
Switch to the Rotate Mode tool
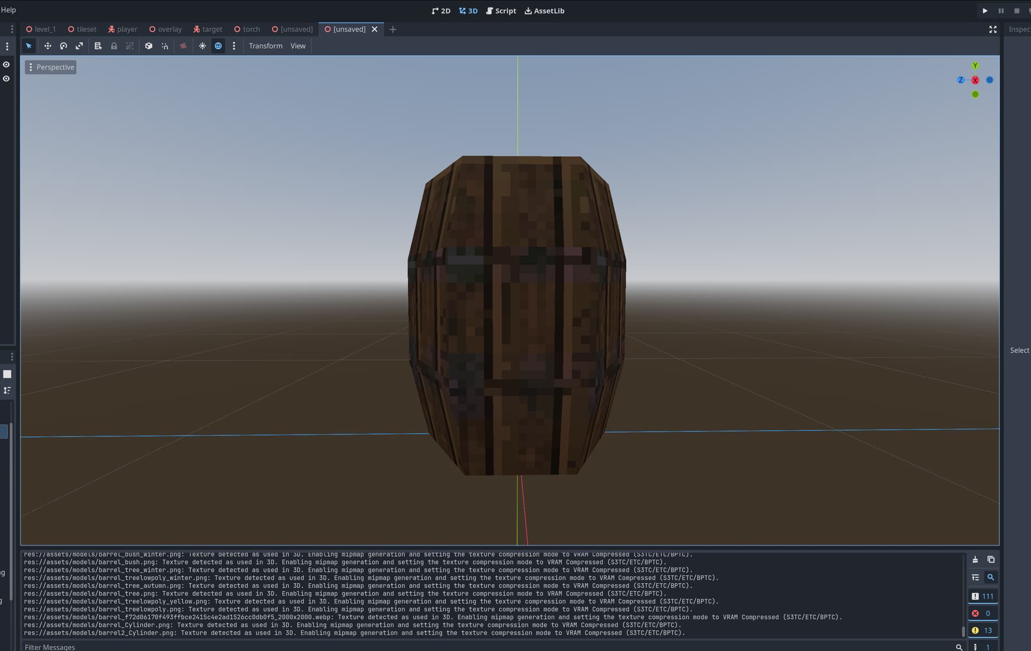63,46
